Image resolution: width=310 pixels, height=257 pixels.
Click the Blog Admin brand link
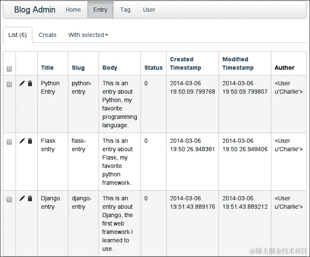pos(34,10)
